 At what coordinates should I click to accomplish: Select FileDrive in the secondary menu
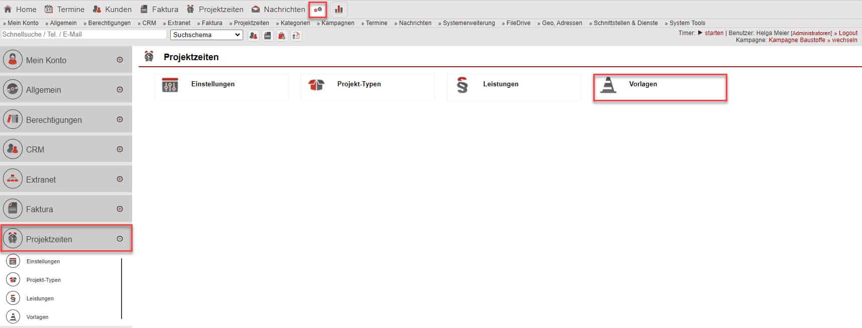click(x=518, y=23)
